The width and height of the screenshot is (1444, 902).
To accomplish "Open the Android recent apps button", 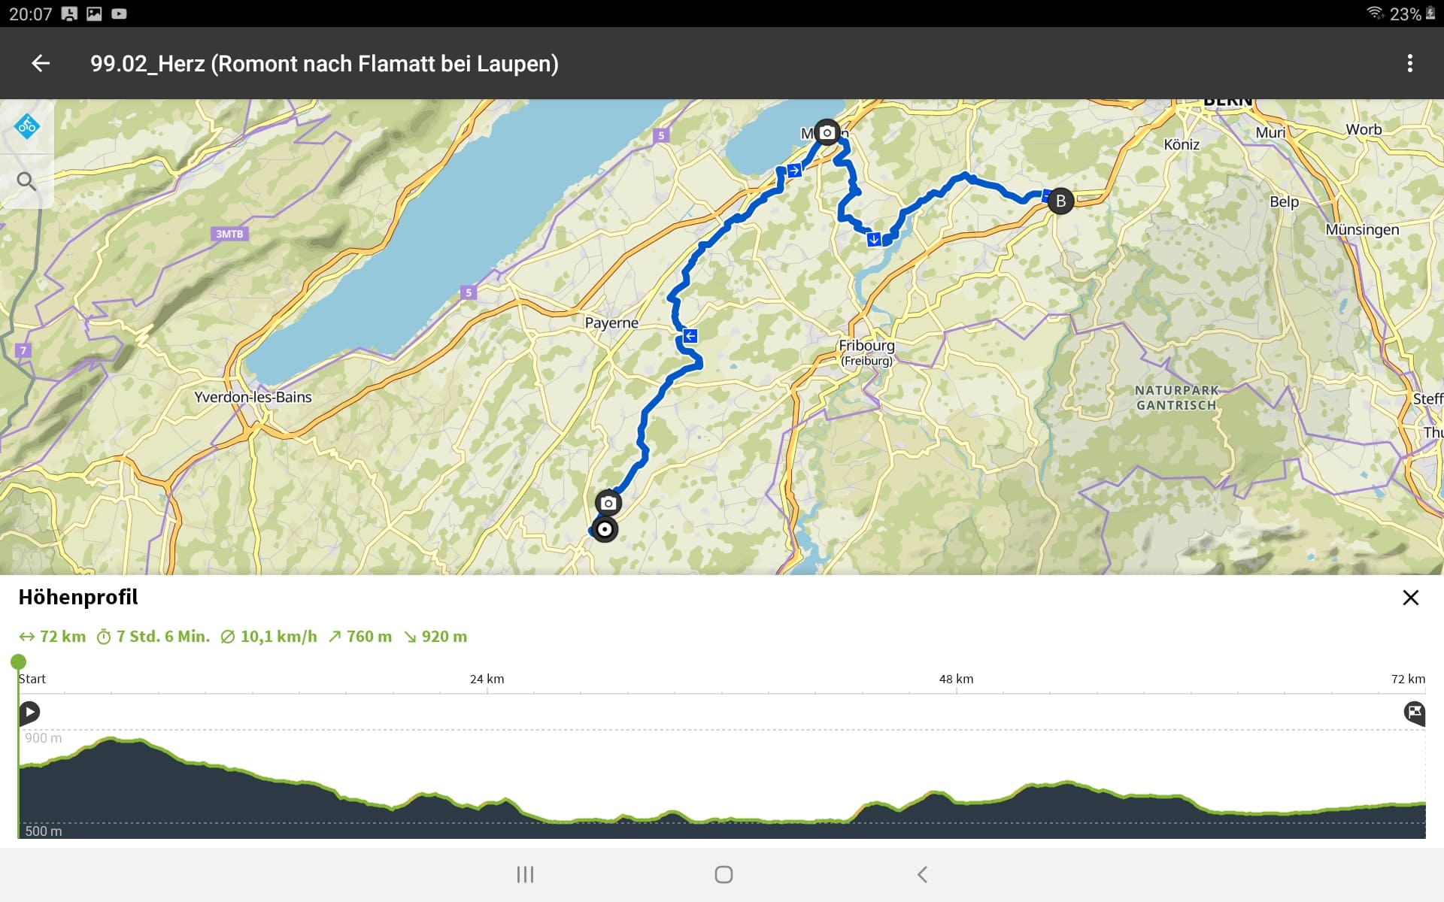I will tap(525, 874).
